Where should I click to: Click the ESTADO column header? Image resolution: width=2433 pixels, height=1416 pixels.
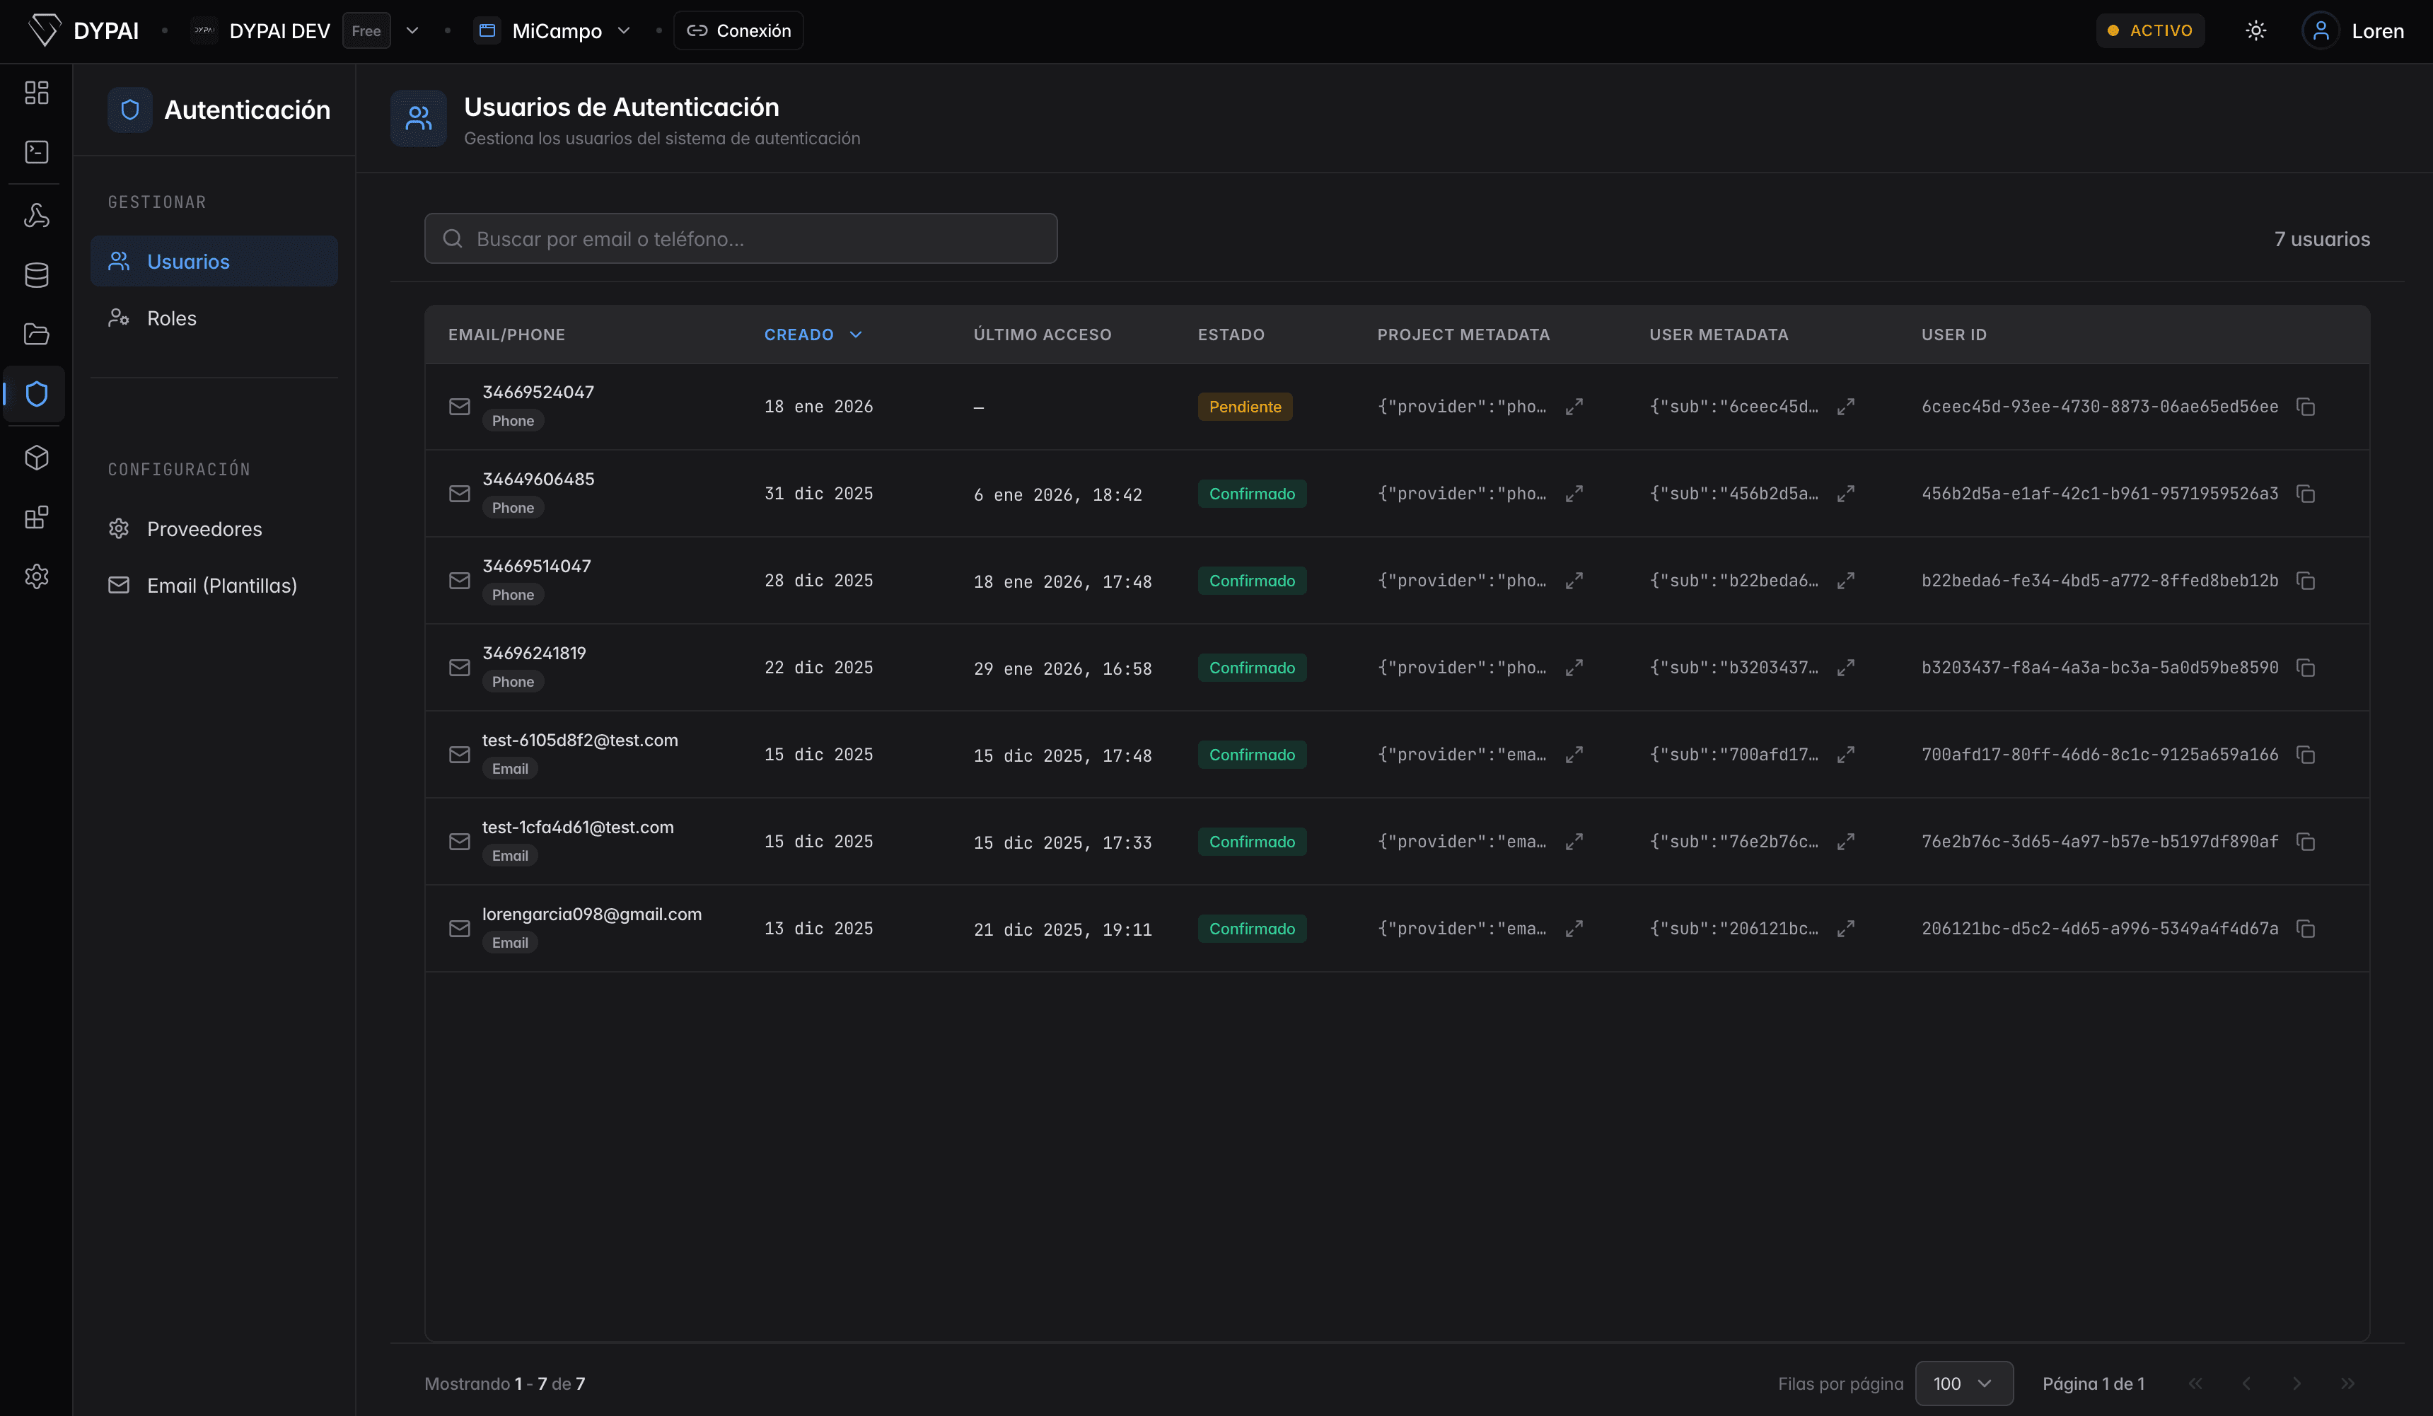click(x=1231, y=334)
